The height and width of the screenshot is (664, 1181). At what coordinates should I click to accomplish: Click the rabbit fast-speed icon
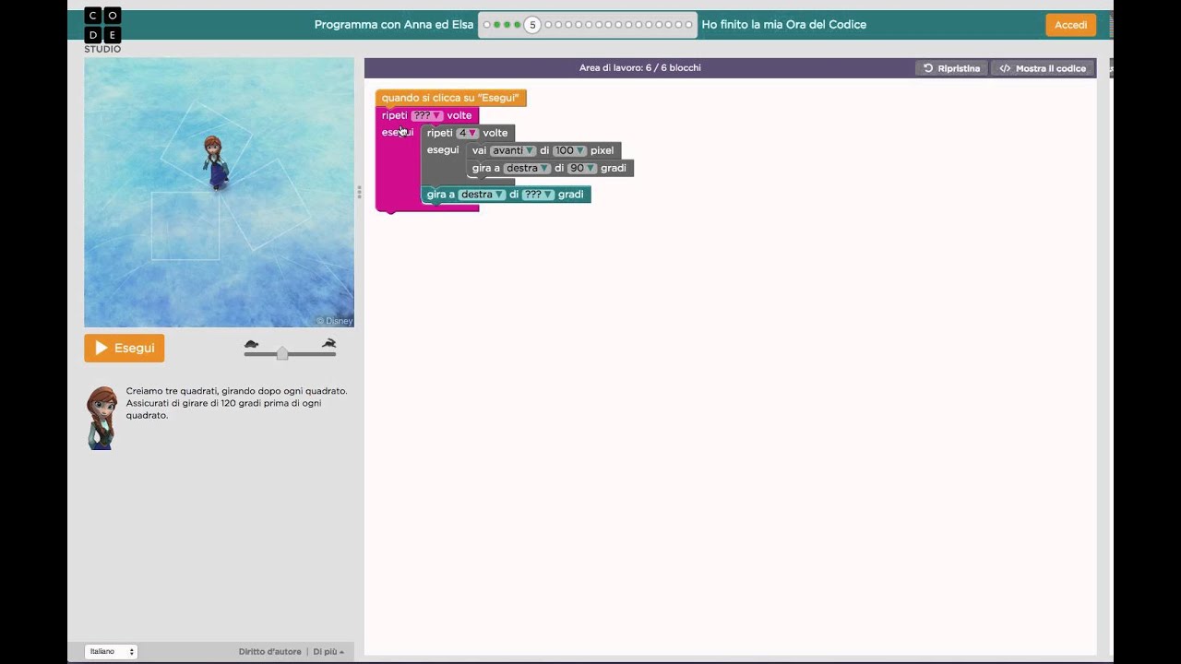328,344
